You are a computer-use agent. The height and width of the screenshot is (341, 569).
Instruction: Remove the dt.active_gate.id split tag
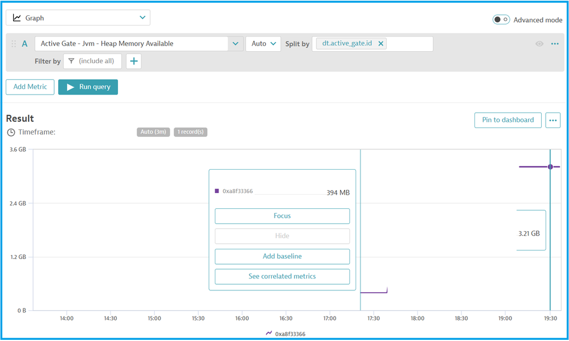pos(381,43)
